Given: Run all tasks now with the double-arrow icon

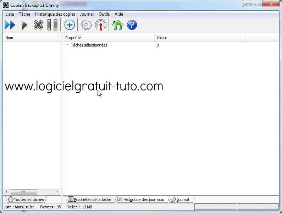Looking at the screenshot, I should click(10, 25).
